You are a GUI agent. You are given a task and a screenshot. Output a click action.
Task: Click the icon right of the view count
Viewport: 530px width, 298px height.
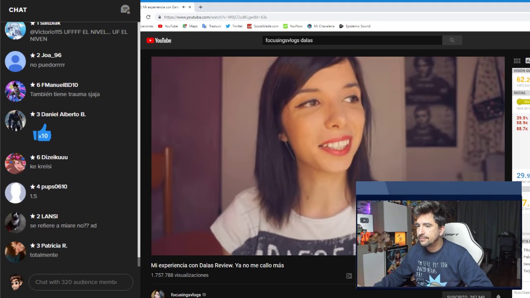point(349,276)
